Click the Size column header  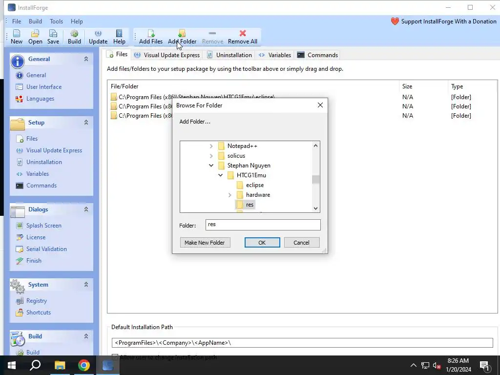tap(407, 86)
